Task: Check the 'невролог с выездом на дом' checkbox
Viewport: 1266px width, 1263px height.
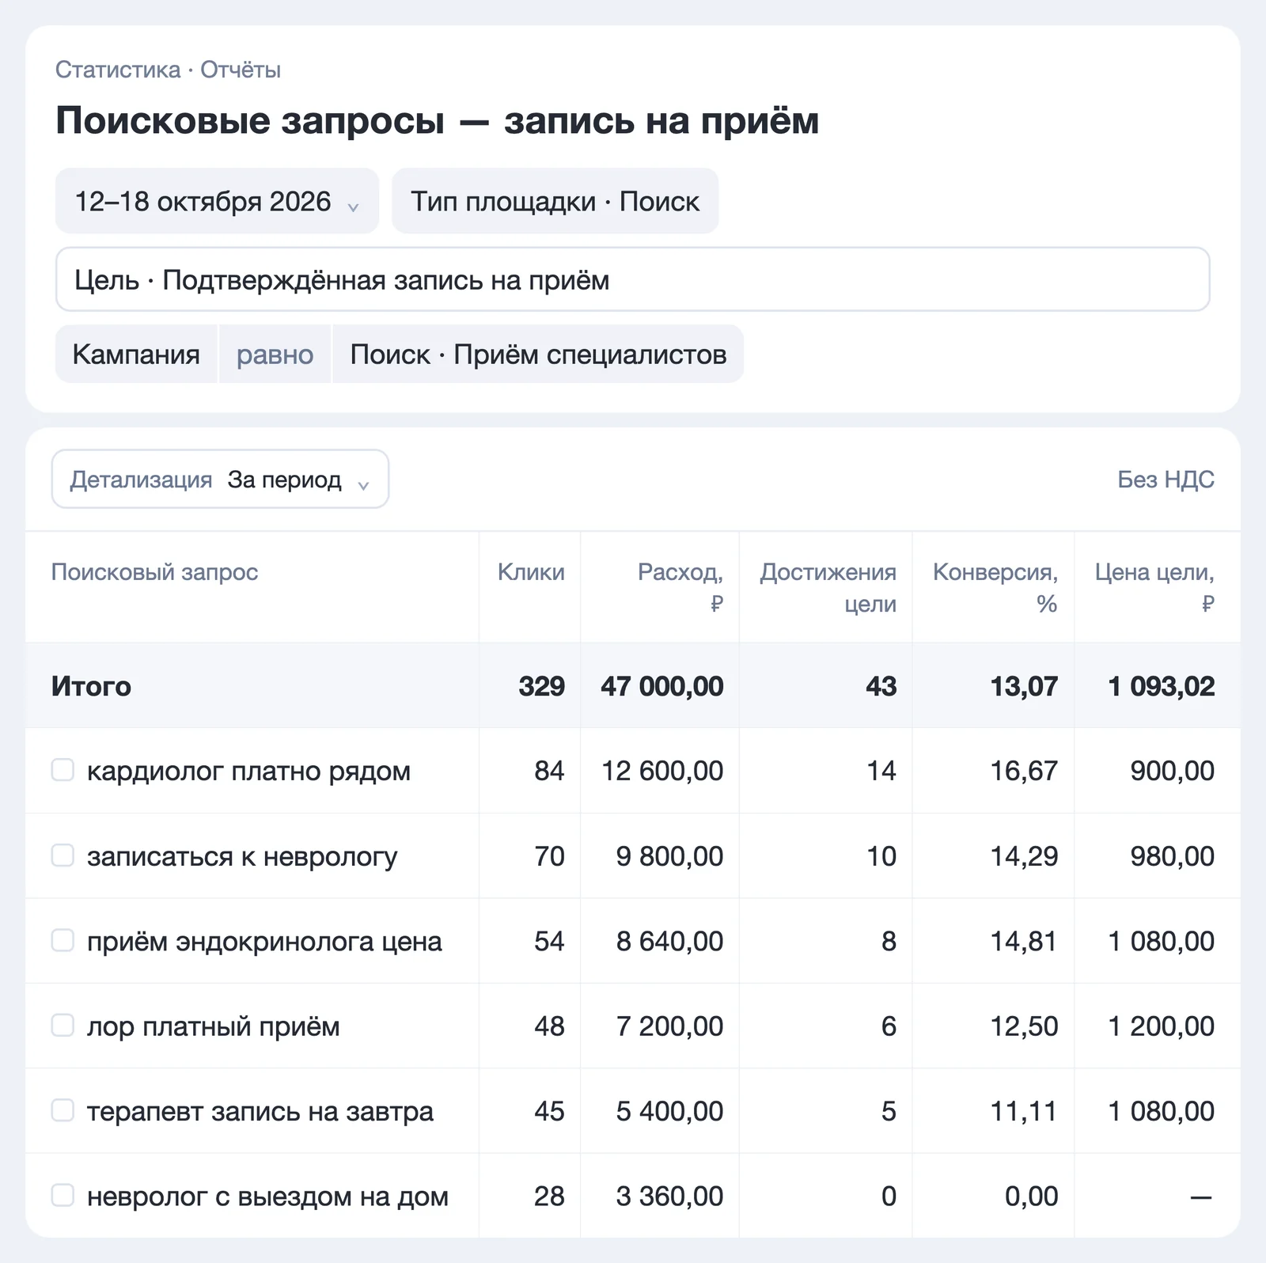Action: click(x=63, y=1196)
